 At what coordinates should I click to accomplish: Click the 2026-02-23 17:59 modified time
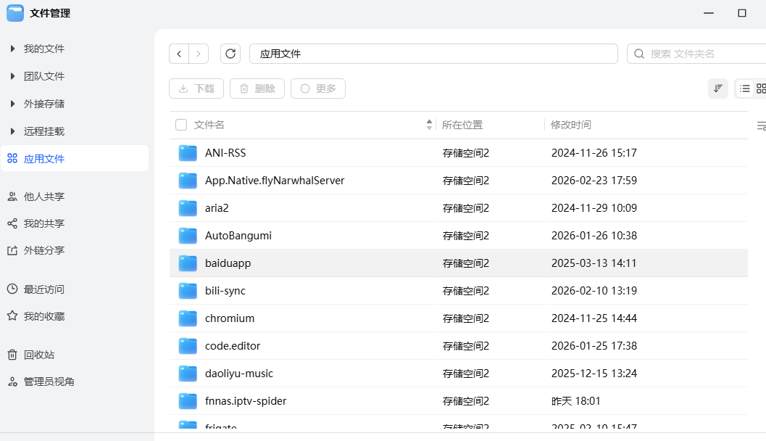point(594,181)
